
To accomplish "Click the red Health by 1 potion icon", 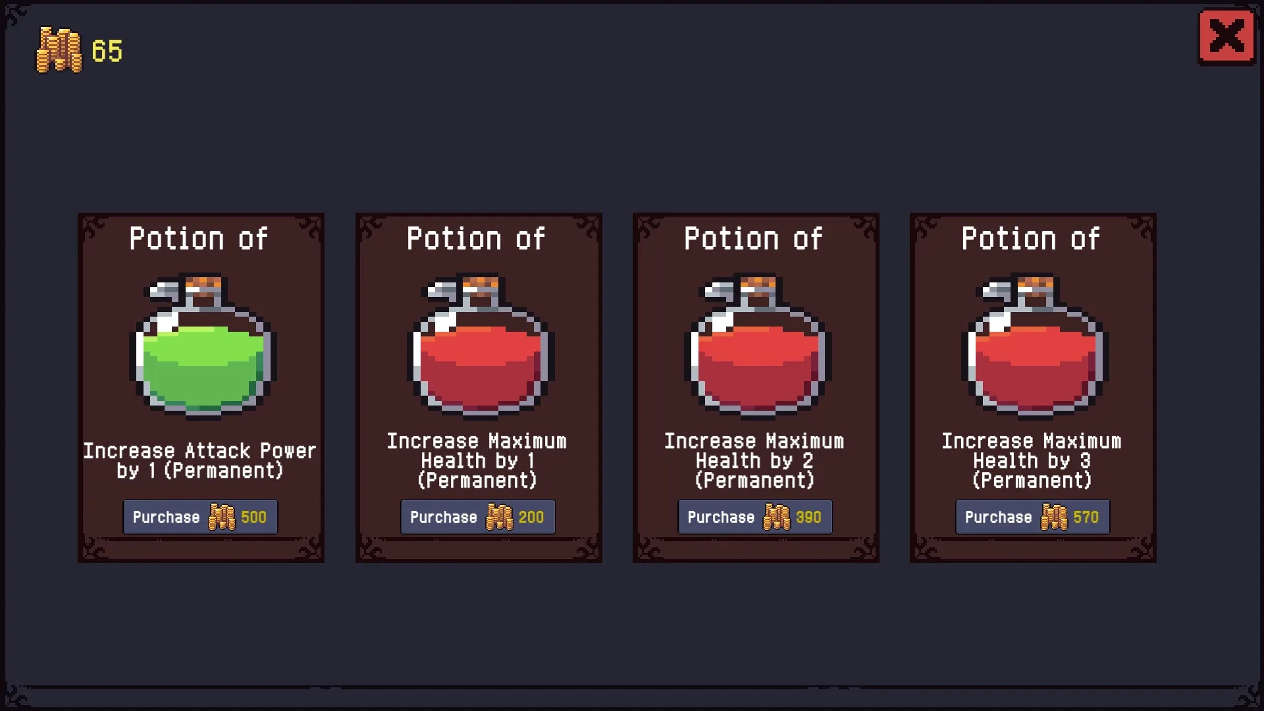I will 481,346.
